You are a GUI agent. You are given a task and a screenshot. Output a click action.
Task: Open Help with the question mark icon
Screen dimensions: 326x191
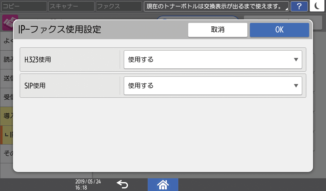point(299,6)
